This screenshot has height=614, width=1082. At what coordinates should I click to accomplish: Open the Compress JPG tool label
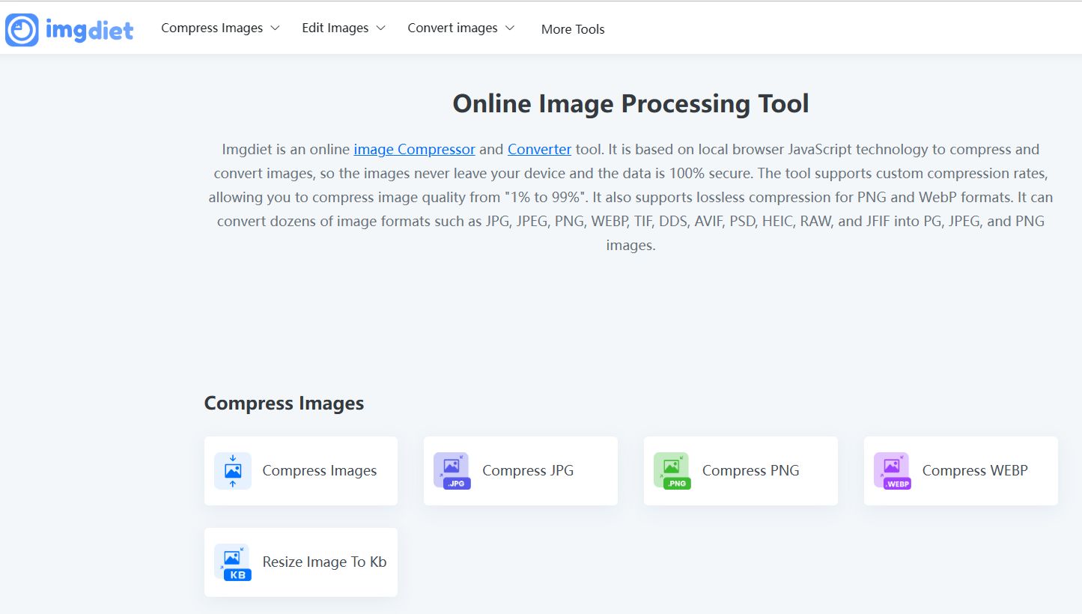pos(528,471)
